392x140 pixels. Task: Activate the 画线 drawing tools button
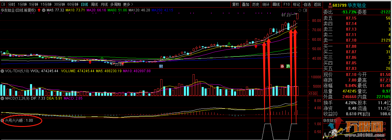[x=276, y=4]
